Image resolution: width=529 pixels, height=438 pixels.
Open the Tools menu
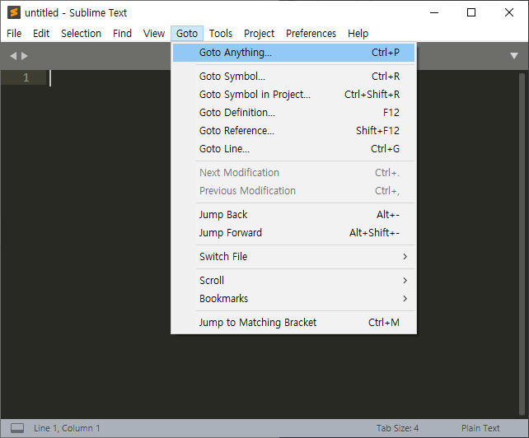221,34
